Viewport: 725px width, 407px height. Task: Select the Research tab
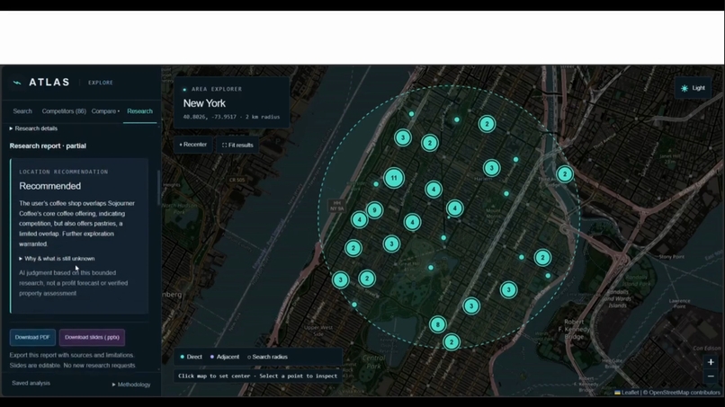click(139, 111)
